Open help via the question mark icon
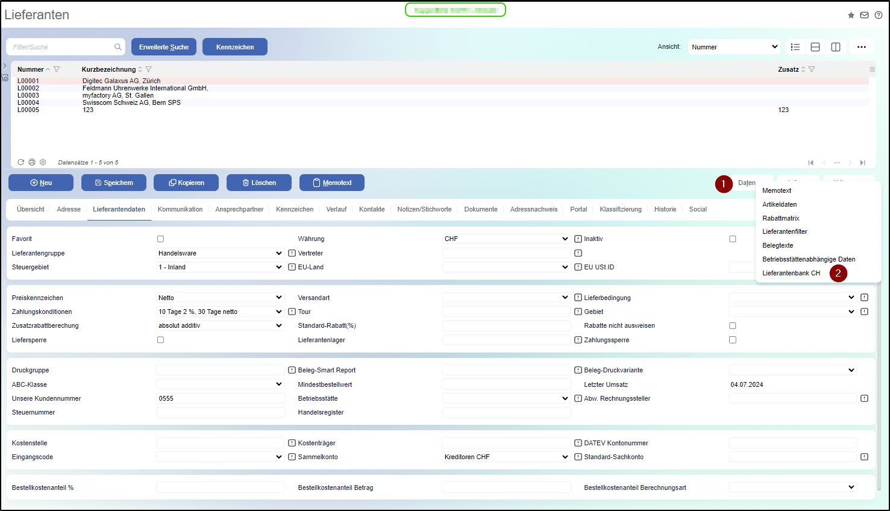 (878, 15)
